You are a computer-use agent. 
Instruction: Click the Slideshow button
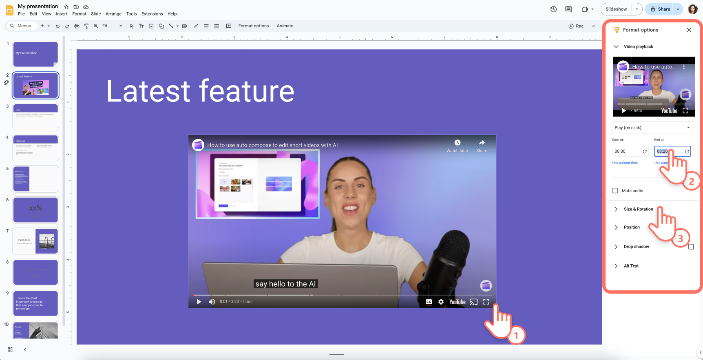[x=616, y=9]
